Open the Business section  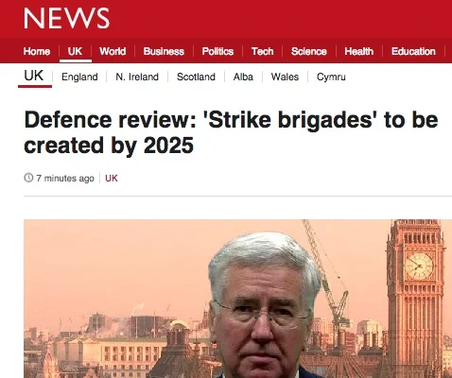[164, 51]
